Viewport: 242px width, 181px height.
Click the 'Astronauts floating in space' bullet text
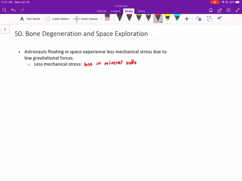95,52
